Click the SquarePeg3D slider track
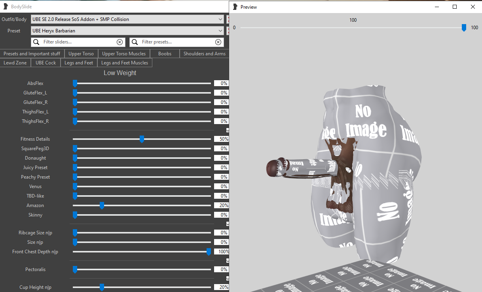Screen dimensions: 482x292 point(142,149)
